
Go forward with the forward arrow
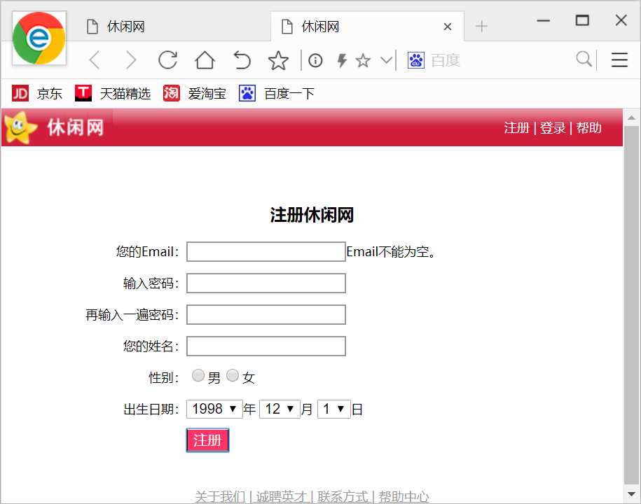pyautogui.click(x=131, y=60)
